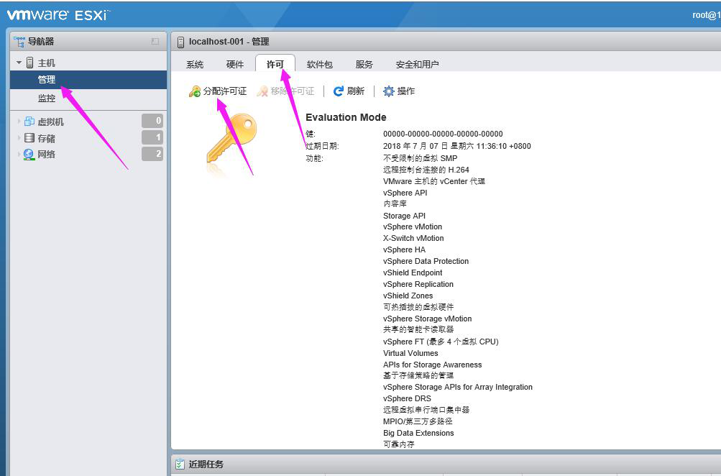Click the vSphere vMotion feature text
Viewport: 721px width, 476px height.
(413, 226)
